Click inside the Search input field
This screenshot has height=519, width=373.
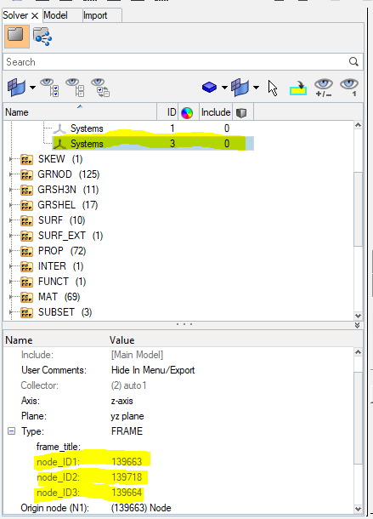click(x=177, y=62)
